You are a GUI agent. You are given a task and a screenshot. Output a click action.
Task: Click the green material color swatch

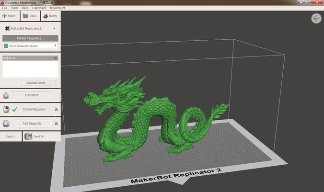point(6,46)
